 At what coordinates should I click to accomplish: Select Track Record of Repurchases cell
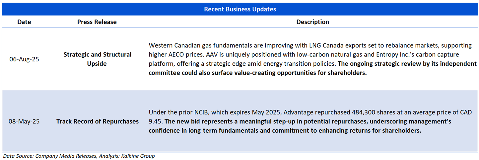97,122
